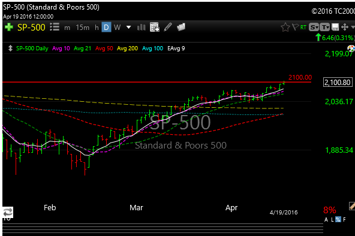Click the 1,885.34 price scale label
Screen dimensions: 355x236
339,150
